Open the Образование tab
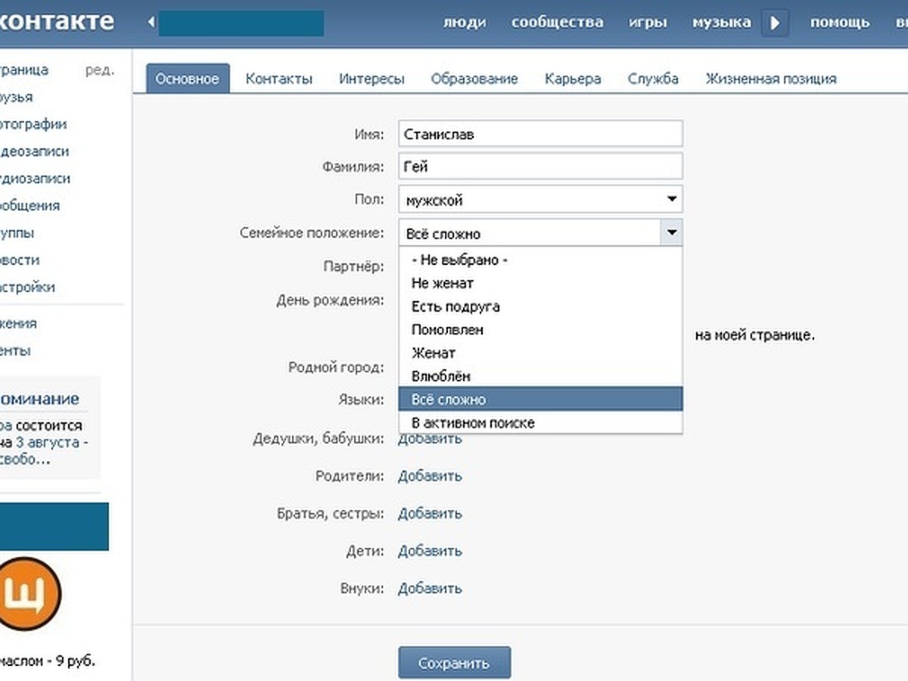Viewport: 908px width, 681px height. pyautogui.click(x=474, y=79)
